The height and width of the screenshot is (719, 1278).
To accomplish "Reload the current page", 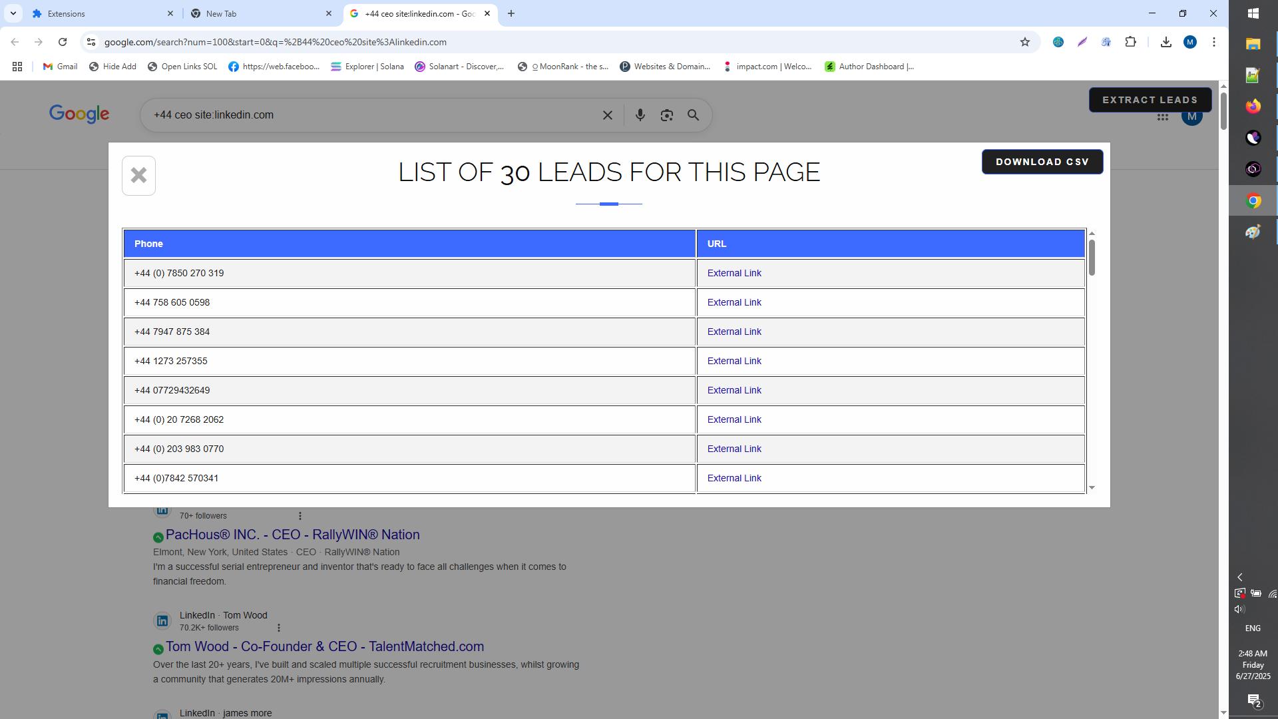I will point(63,42).
